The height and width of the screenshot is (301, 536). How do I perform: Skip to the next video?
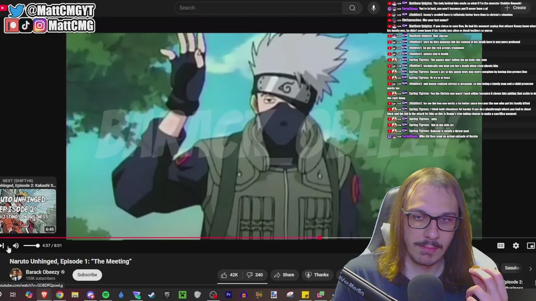2,246
